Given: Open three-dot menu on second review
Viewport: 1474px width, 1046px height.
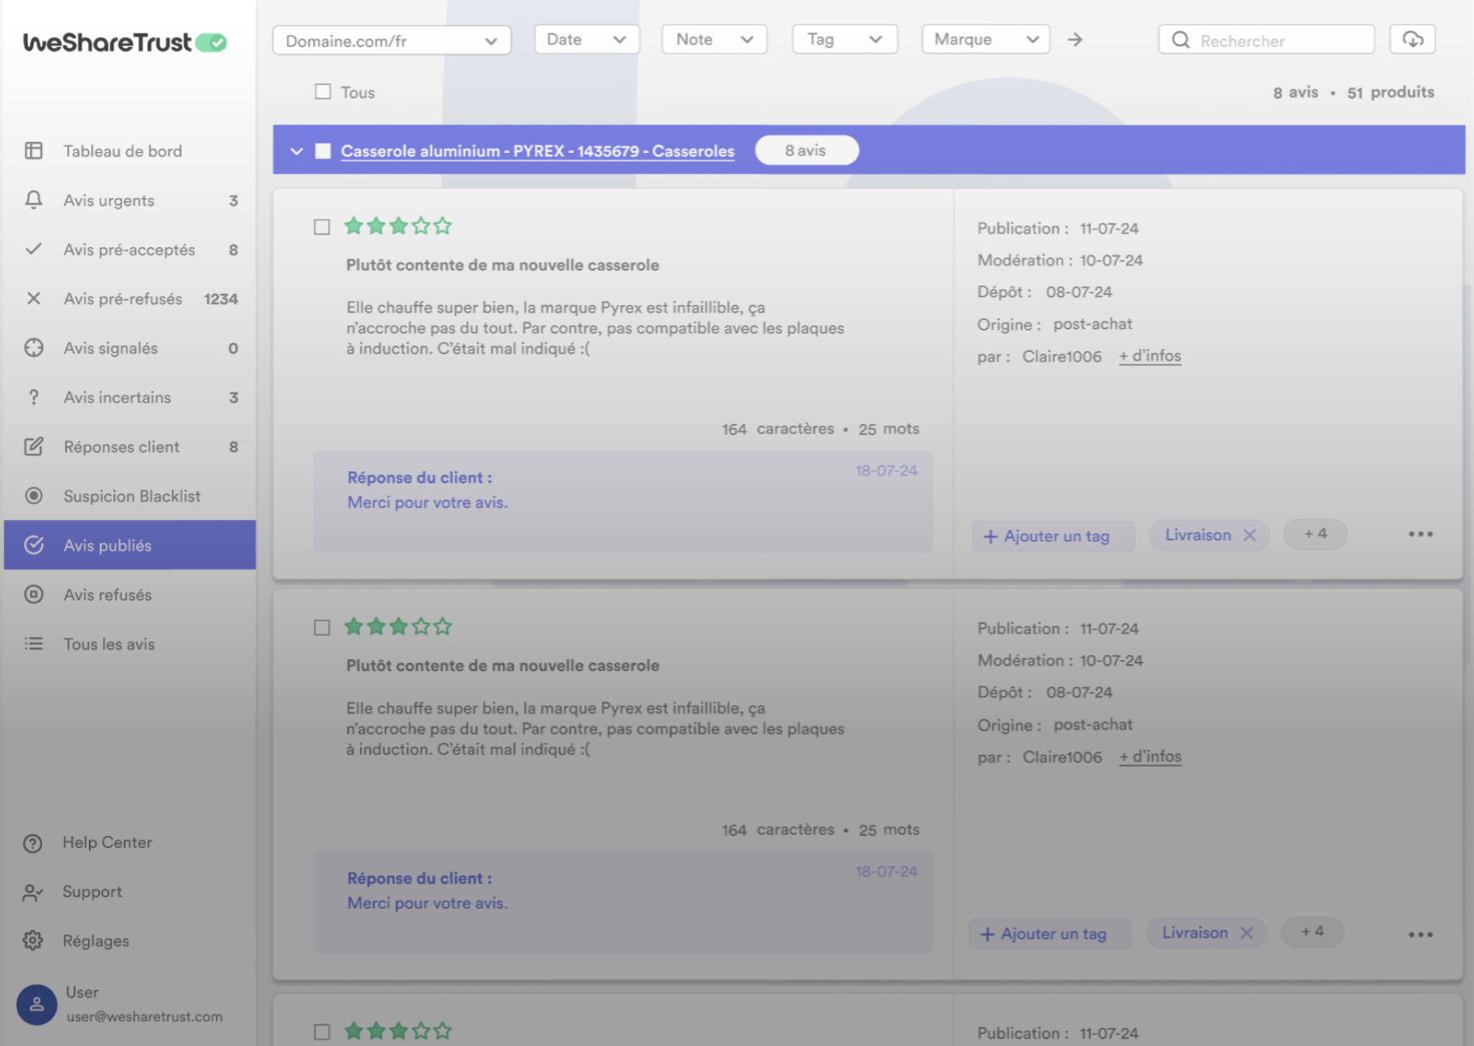Looking at the screenshot, I should 1420,935.
